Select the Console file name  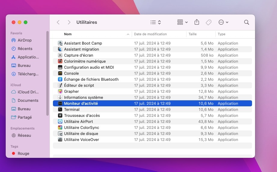[71, 73]
